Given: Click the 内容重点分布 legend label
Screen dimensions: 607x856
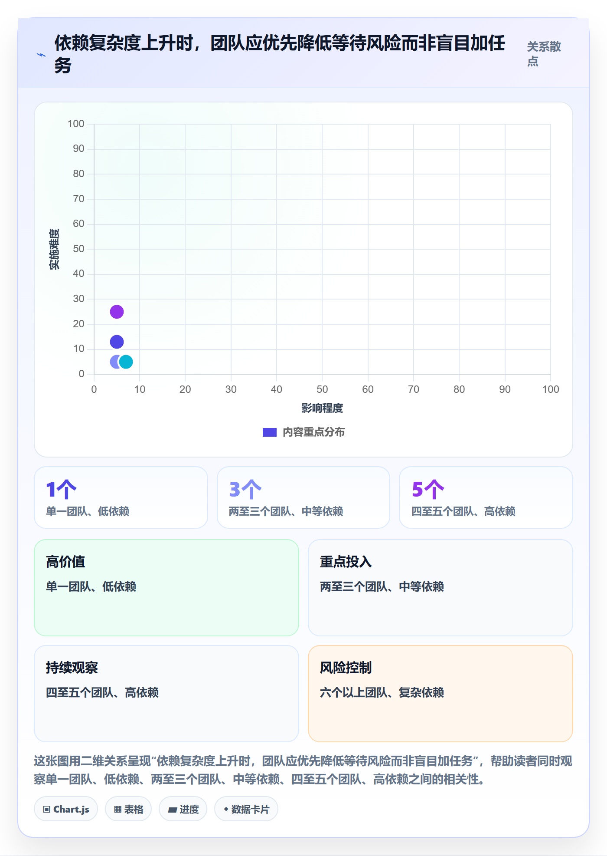Looking at the screenshot, I should tap(314, 432).
